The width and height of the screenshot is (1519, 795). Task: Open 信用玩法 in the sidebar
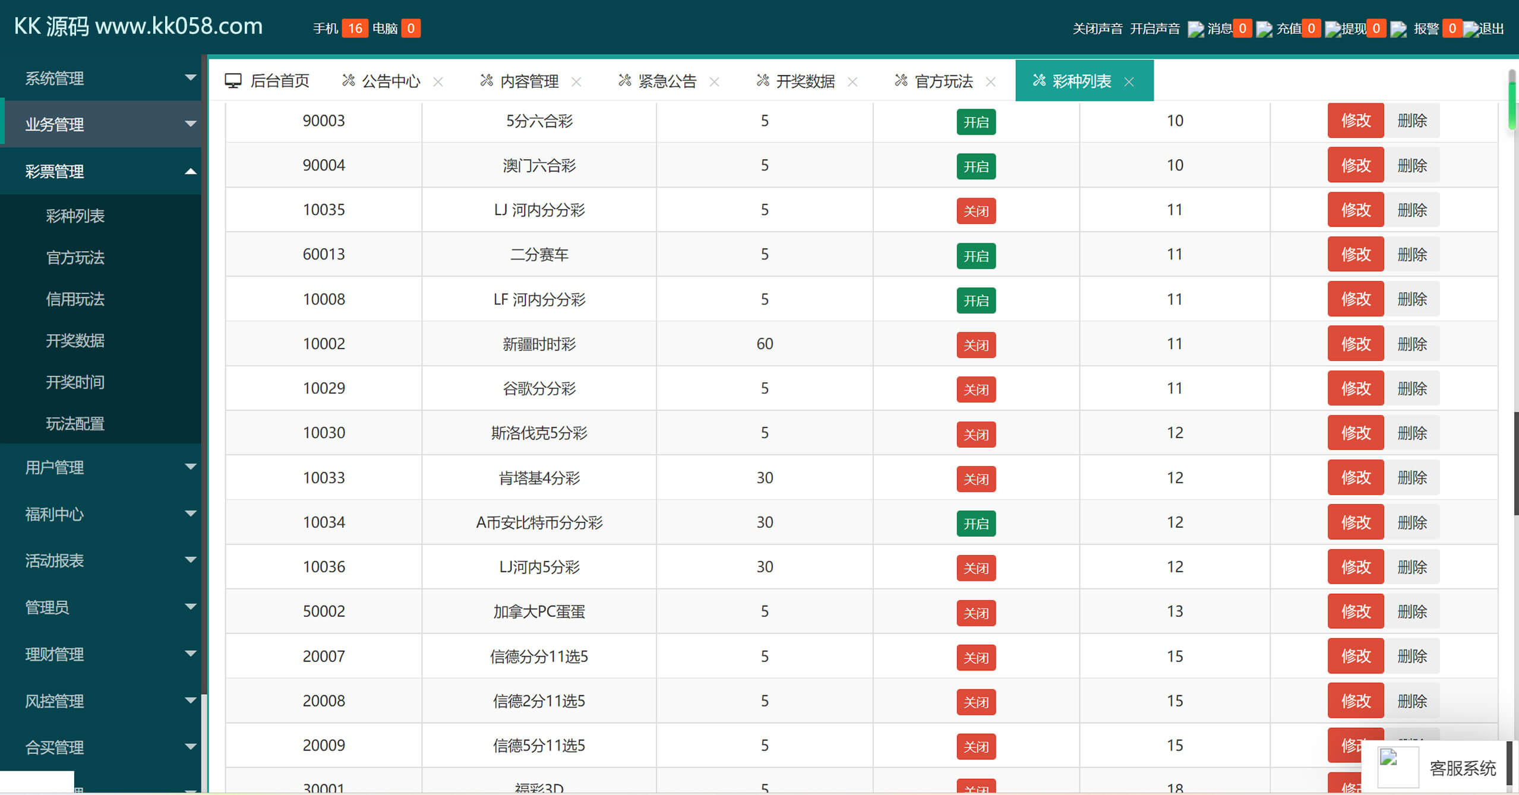pyautogui.click(x=75, y=299)
